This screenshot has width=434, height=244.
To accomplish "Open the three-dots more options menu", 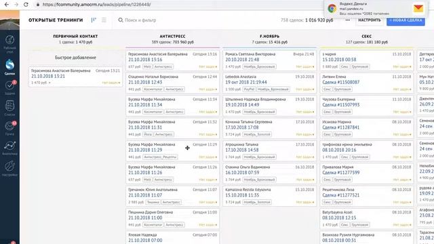I will point(348,20).
